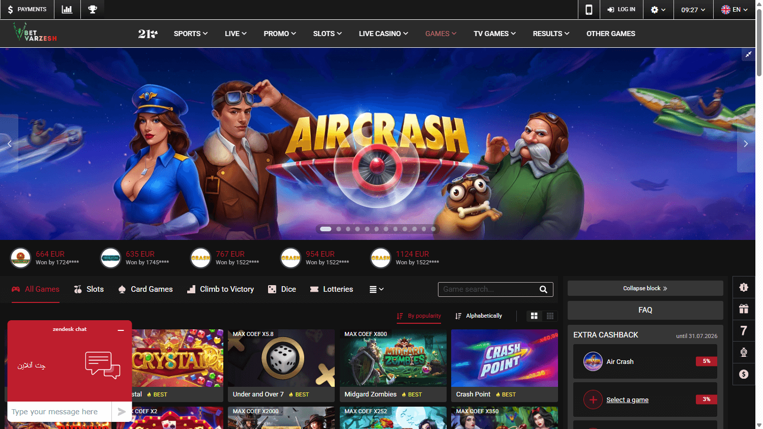The height and width of the screenshot is (429, 763).
Task: Open the 664 EUR winner game icon
Action: click(21, 258)
